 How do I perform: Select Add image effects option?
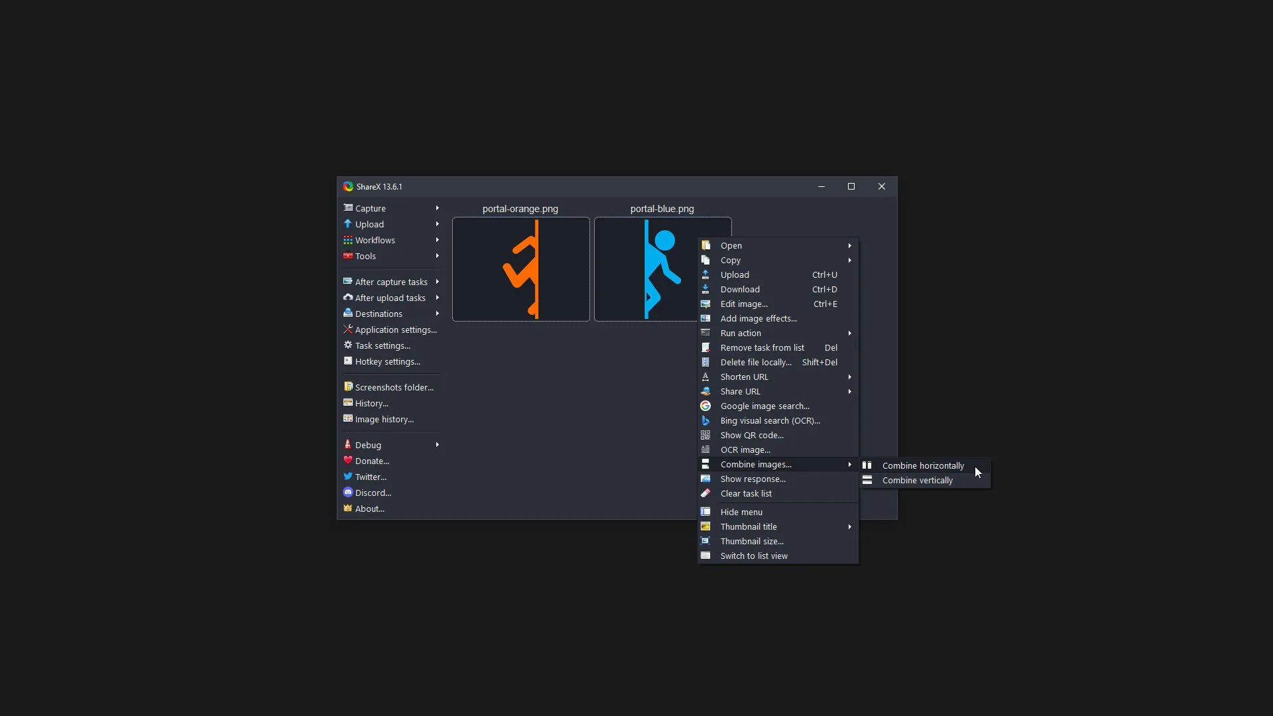[x=778, y=318]
